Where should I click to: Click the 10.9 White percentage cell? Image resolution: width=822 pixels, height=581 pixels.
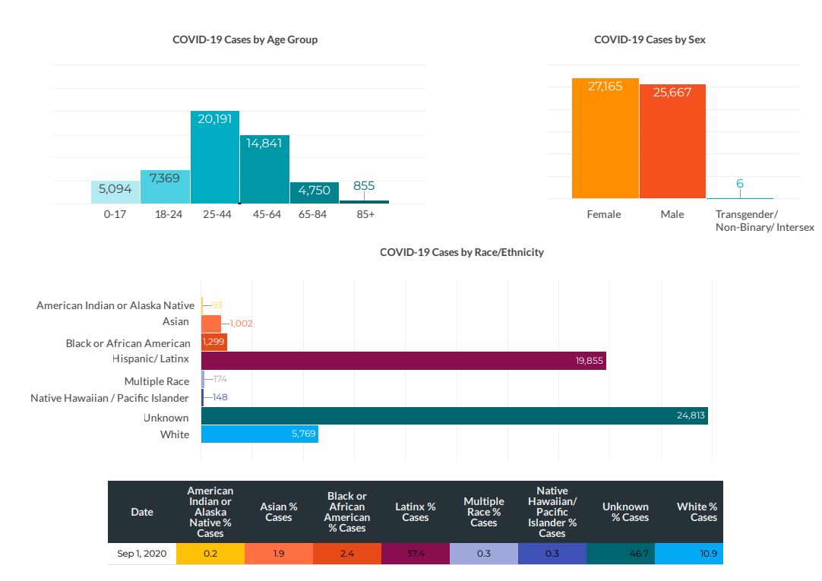688,554
